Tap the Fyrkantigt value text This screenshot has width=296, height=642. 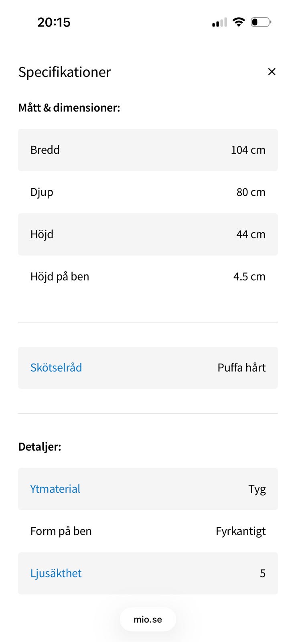pos(241,531)
